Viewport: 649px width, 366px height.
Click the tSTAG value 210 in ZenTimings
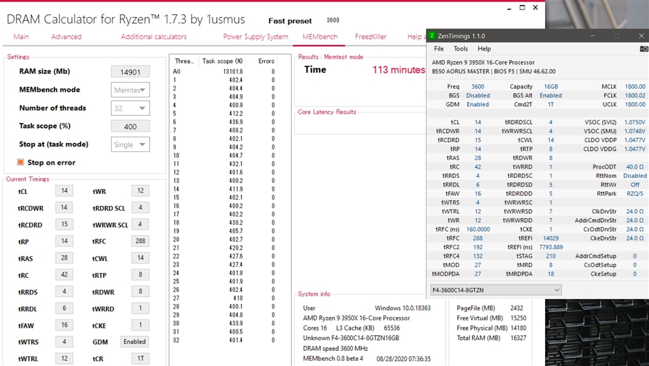pyautogui.click(x=551, y=256)
